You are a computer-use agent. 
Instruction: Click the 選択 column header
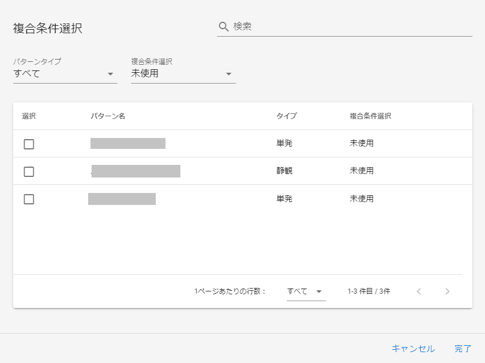point(29,116)
